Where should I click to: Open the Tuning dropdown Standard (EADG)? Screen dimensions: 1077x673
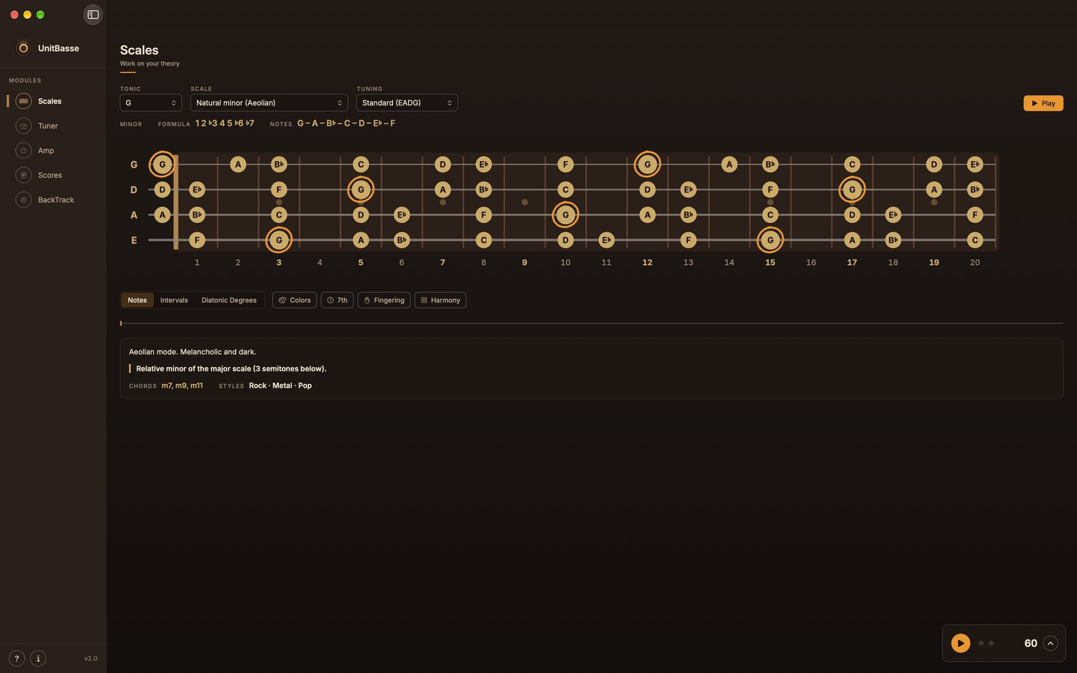(407, 103)
